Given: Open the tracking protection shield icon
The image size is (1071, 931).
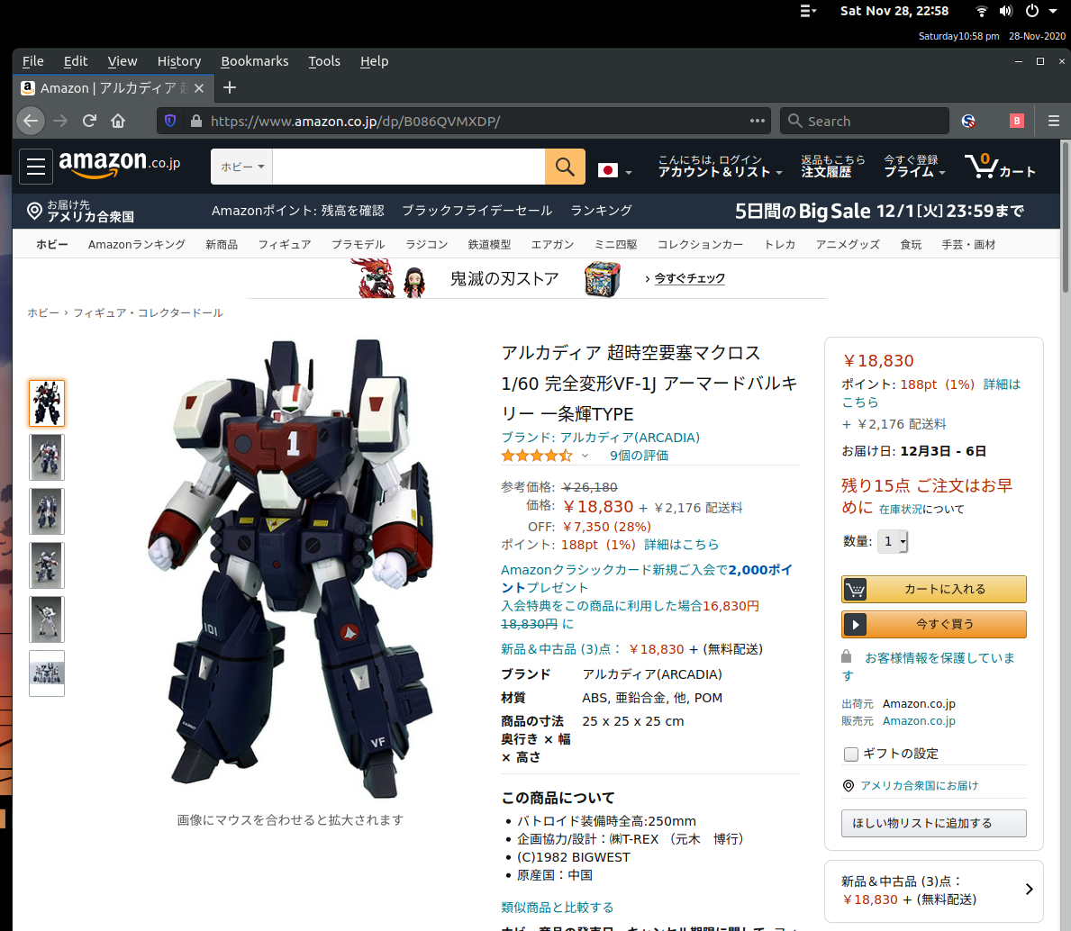Looking at the screenshot, I should click(x=170, y=121).
